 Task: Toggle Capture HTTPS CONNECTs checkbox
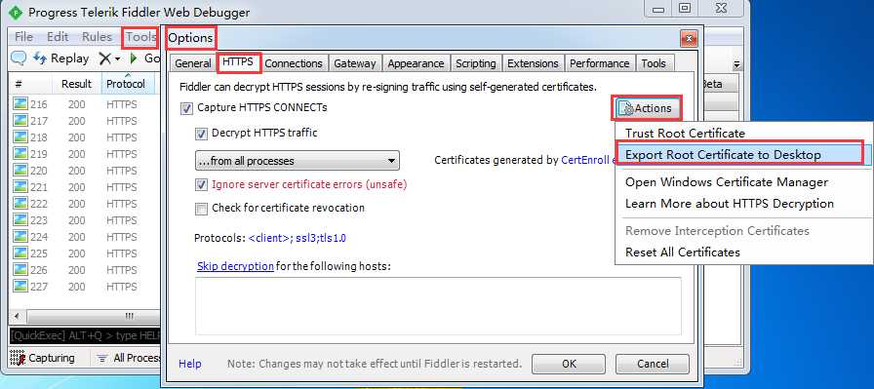pos(186,108)
